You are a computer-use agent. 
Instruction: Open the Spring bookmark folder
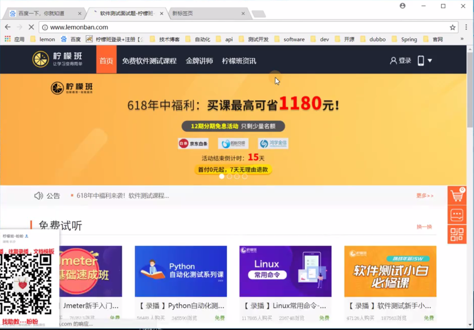click(x=404, y=39)
